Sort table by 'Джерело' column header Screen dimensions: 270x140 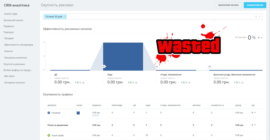[x=52, y=105]
